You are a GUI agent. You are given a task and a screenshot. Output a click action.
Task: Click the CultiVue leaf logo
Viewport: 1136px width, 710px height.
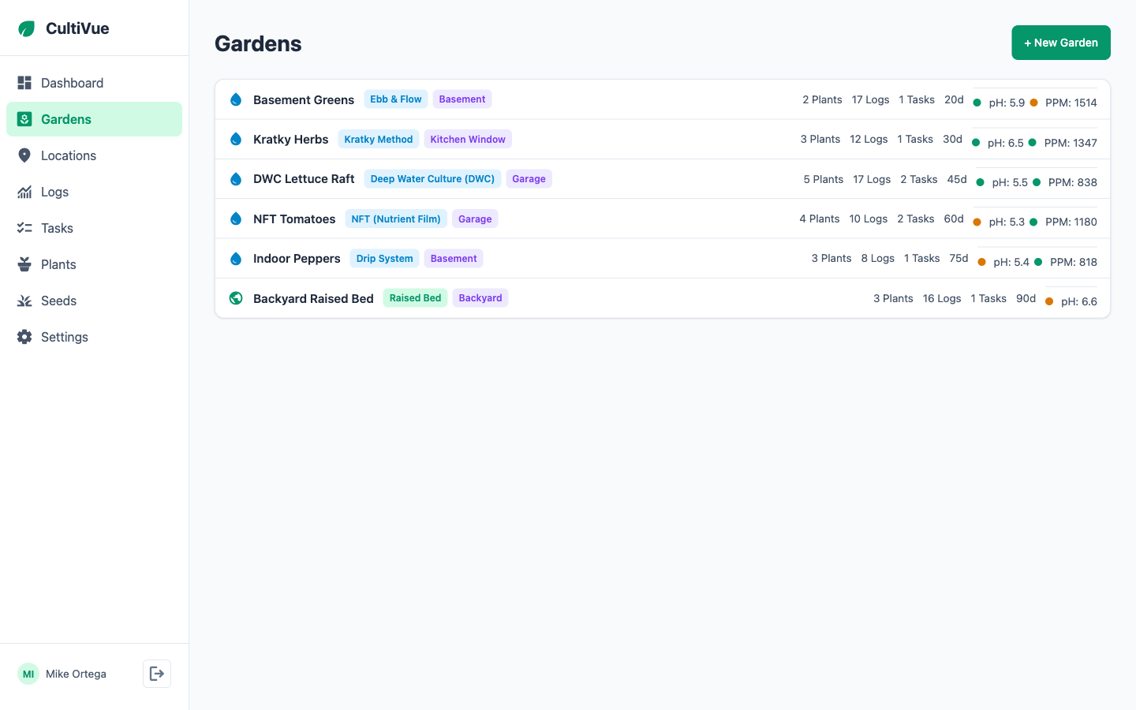(26, 28)
